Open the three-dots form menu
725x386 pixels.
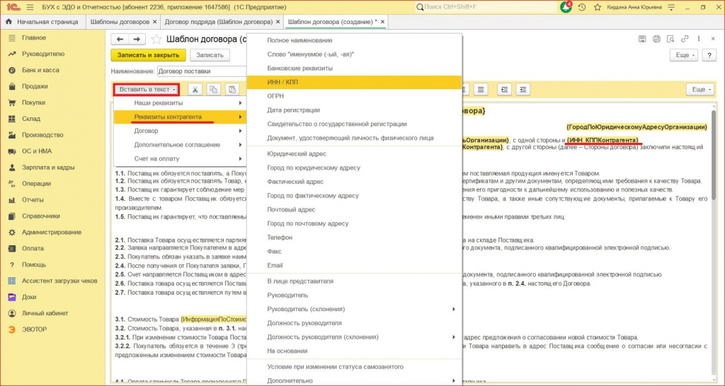(699, 40)
